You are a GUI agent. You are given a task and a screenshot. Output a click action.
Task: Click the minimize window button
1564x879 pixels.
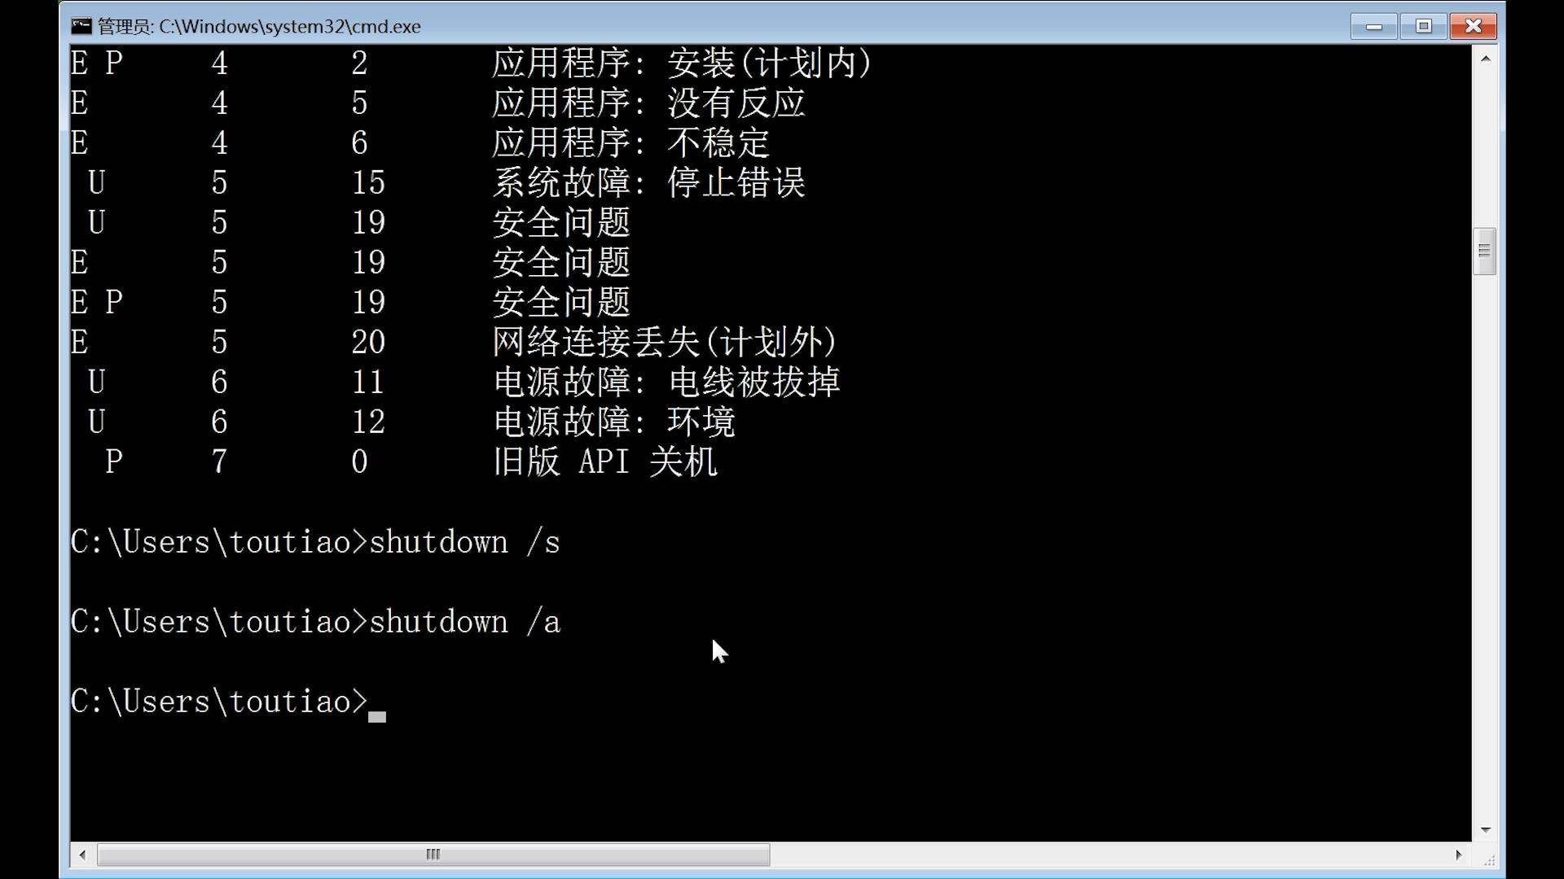point(1374,26)
